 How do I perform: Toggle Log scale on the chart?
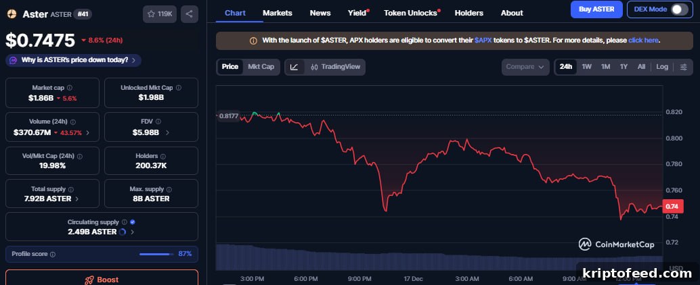click(662, 67)
